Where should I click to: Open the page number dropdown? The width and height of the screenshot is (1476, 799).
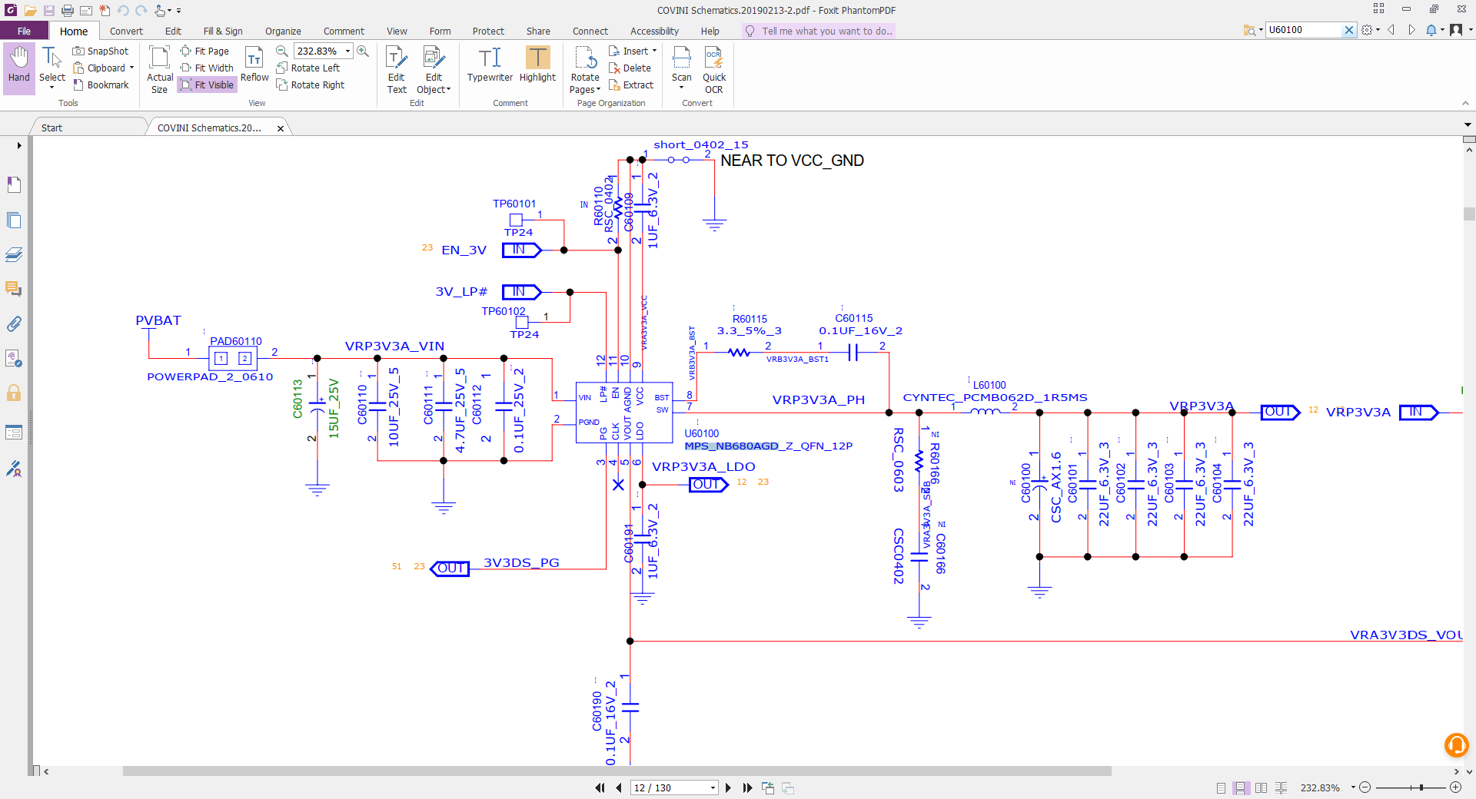[x=713, y=787]
